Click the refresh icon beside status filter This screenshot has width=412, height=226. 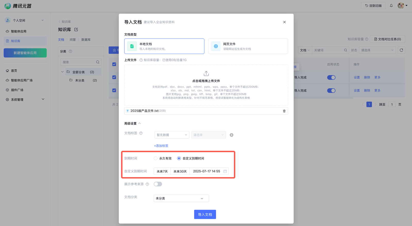tap(401, 50)
